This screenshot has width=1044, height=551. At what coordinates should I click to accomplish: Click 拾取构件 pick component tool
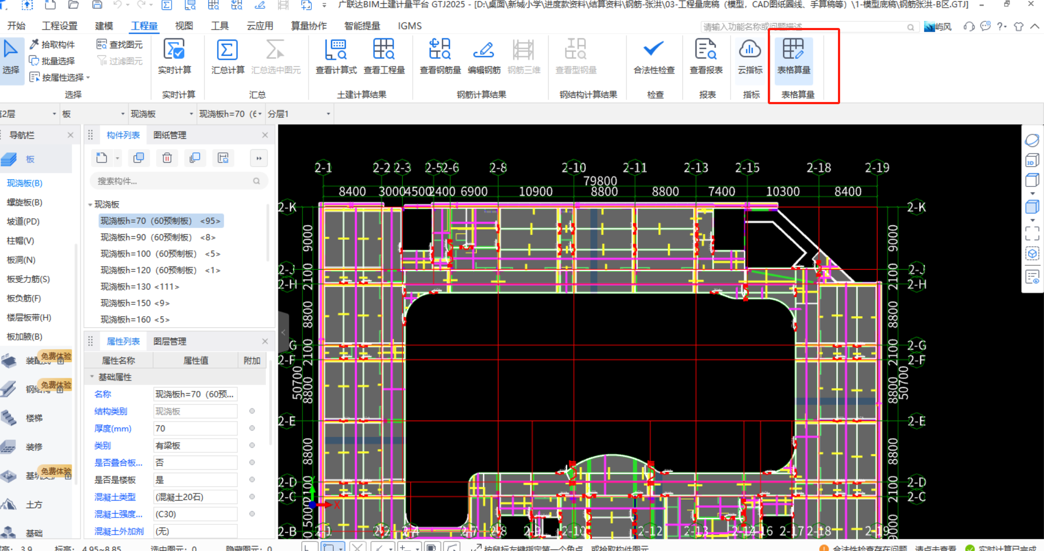(x=52, y=44)
